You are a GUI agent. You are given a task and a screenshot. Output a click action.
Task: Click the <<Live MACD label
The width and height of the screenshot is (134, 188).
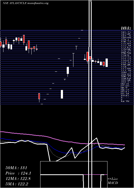[113, 181]
